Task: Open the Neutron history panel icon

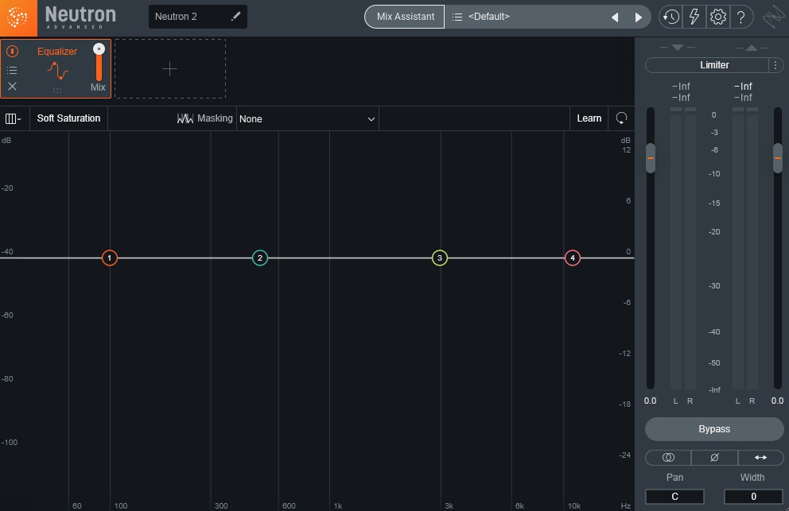Action: click(672, 16)
